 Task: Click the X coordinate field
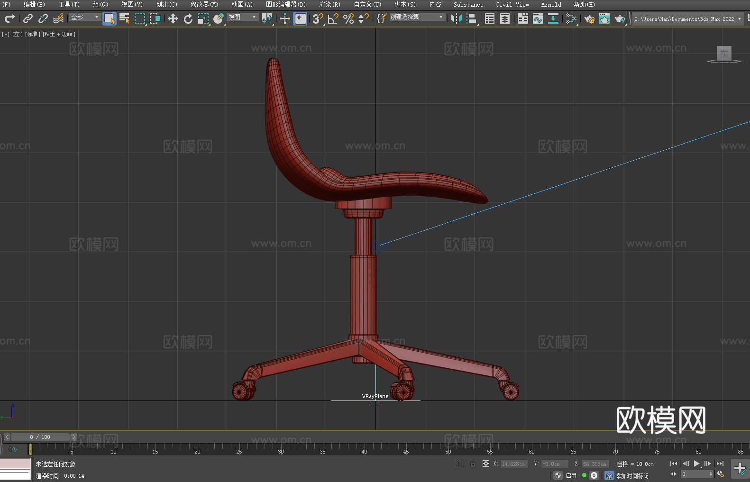click(x=513, y=464)
